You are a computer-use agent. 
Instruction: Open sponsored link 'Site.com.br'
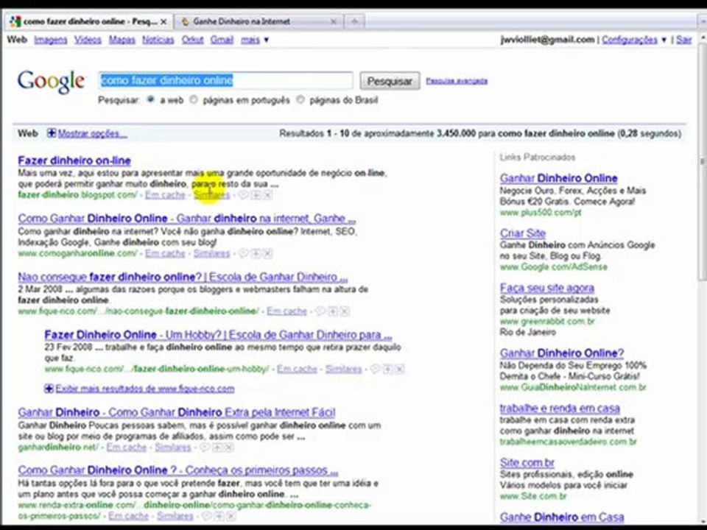pyautogui.click(x=527, y=462)
